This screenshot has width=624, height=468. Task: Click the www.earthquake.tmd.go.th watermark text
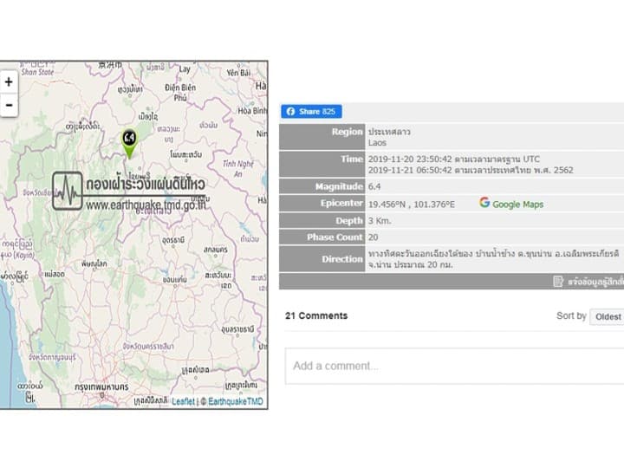point(146,205)
